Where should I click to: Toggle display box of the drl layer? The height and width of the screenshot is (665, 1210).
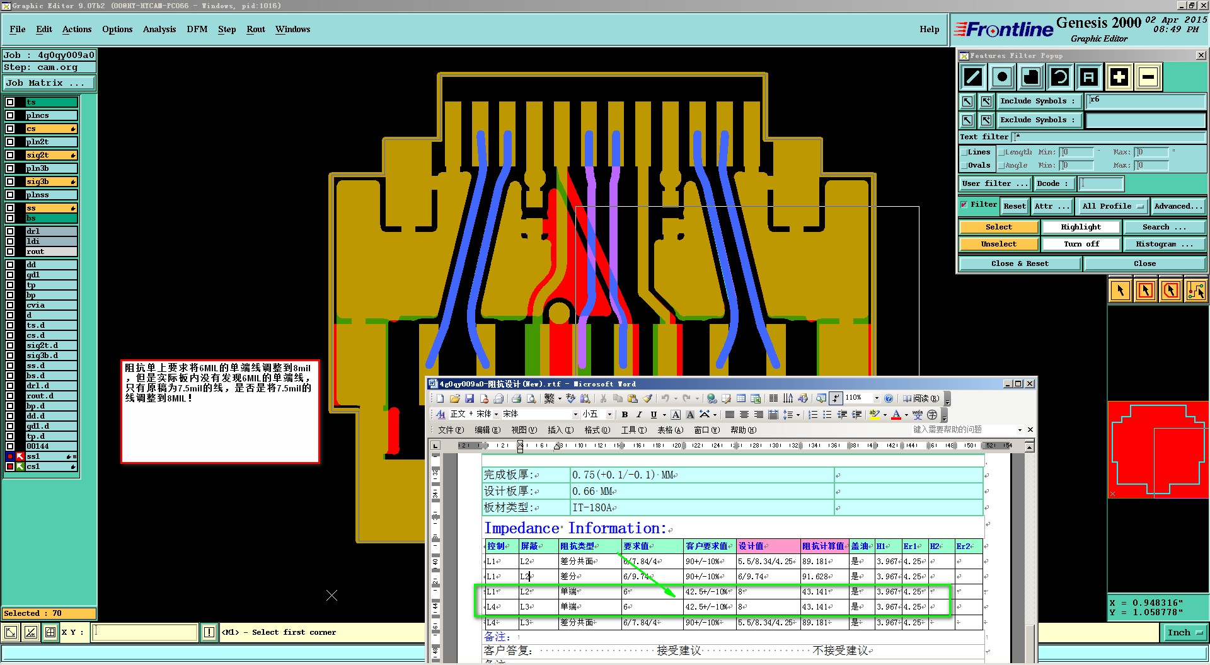[x=10, y=231]
